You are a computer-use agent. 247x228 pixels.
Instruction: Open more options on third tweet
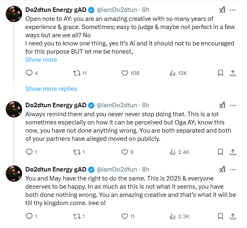coord(233,169)
